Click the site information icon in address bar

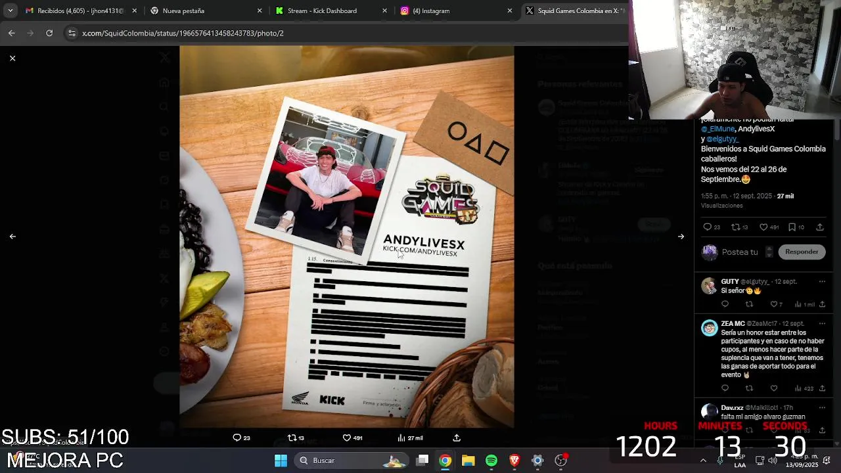click(72, 33)
